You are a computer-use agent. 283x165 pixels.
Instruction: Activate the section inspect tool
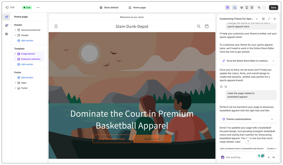click(x=235, y=7)
